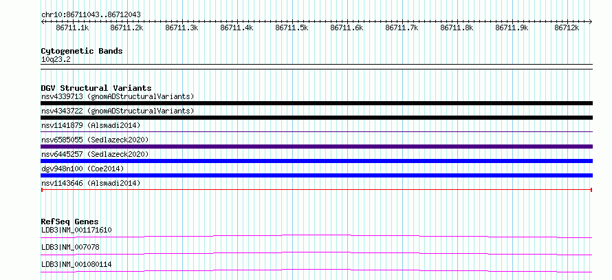Viewport: 612px width, 280px height.
Task: Open gene LDB3|NM_001171610 label
Action: tap(76, 230)
